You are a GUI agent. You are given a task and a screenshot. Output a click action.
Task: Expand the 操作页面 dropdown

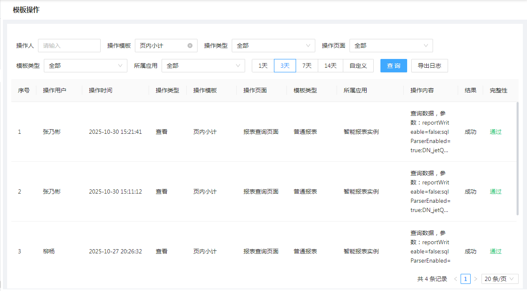click(391, 46)
